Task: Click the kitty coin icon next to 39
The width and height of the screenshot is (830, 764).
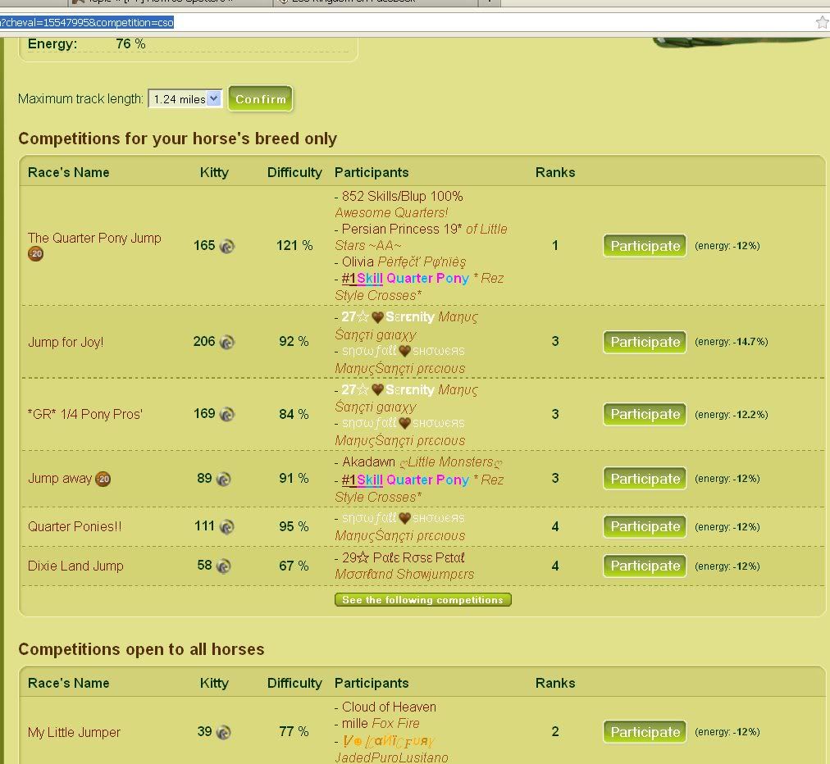Action: (223, 733)
